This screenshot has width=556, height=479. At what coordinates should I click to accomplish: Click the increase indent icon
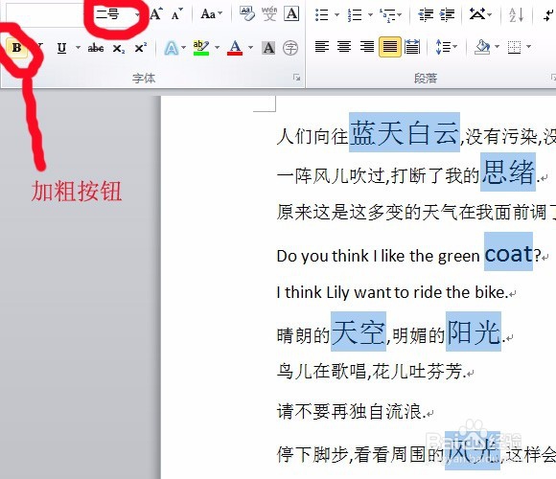(447, 15)
